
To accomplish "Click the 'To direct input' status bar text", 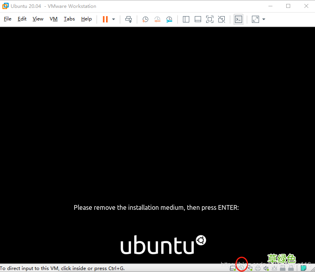I will coord(62,268).
